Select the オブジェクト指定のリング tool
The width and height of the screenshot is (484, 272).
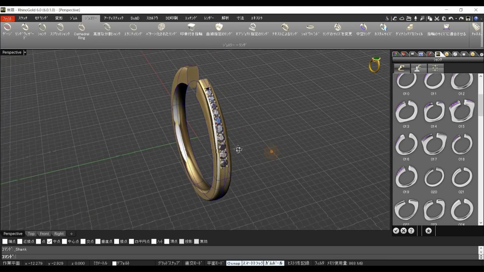(252, 30)
